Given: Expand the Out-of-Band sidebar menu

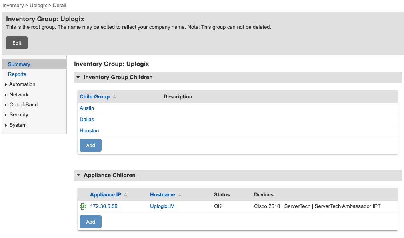Looking at the screenshot, I should [x=6, y=105].
